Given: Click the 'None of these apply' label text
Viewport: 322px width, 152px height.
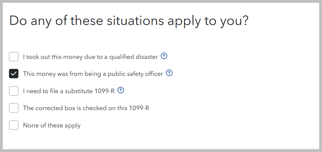Looking at the screenshot, I should [52, 125].
